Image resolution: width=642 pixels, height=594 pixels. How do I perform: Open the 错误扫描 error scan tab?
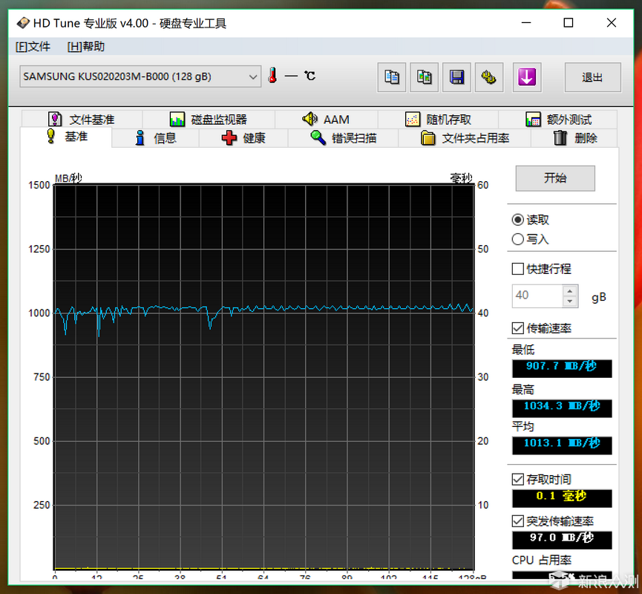coord(344,138)
